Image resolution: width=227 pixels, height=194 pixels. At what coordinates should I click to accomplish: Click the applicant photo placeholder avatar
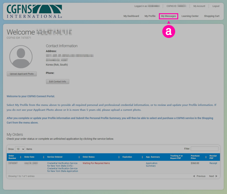21,57
